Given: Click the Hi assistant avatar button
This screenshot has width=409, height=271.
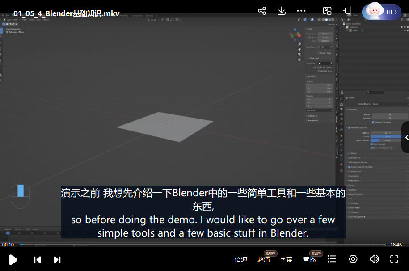Looking at the screenshot, I should coord(382,12).
